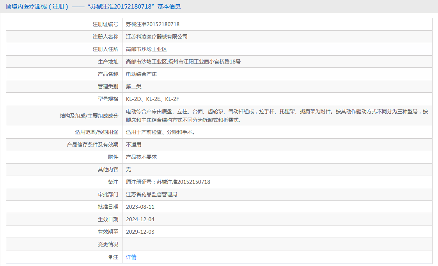This screenshot has height=266, width=438.
Task: Select registrant address 高邮市沙埝工业区
Action: click(146, 49)
